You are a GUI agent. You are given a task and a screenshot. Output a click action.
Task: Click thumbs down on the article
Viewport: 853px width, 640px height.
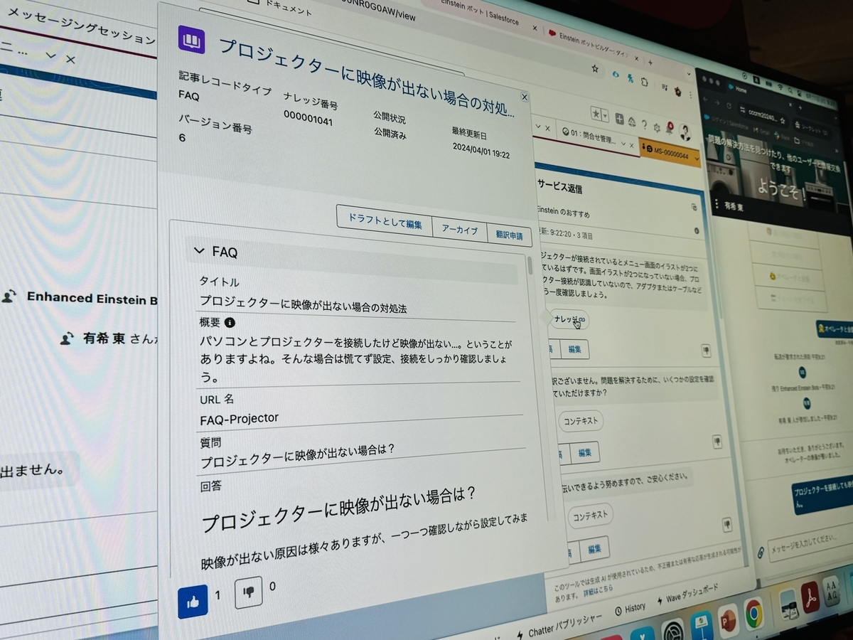pyautogui.click(x=248, y=594)
